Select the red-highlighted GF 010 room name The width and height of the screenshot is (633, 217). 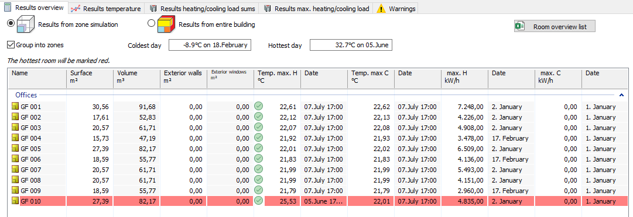(x=30, y=201)
